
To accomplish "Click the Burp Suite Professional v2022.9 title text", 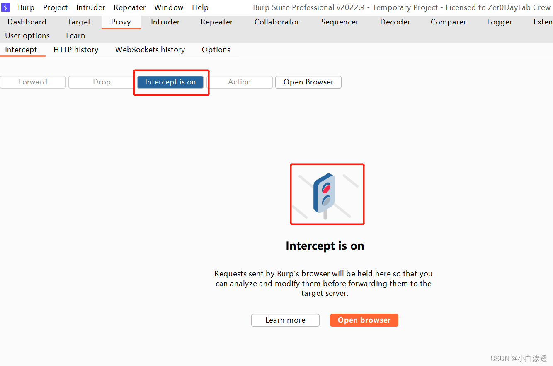I will pos(402,7).
